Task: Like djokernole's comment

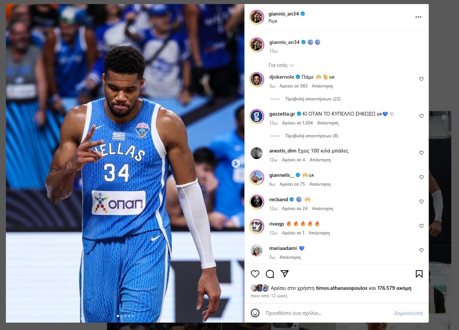Action: tap(421, 79)
